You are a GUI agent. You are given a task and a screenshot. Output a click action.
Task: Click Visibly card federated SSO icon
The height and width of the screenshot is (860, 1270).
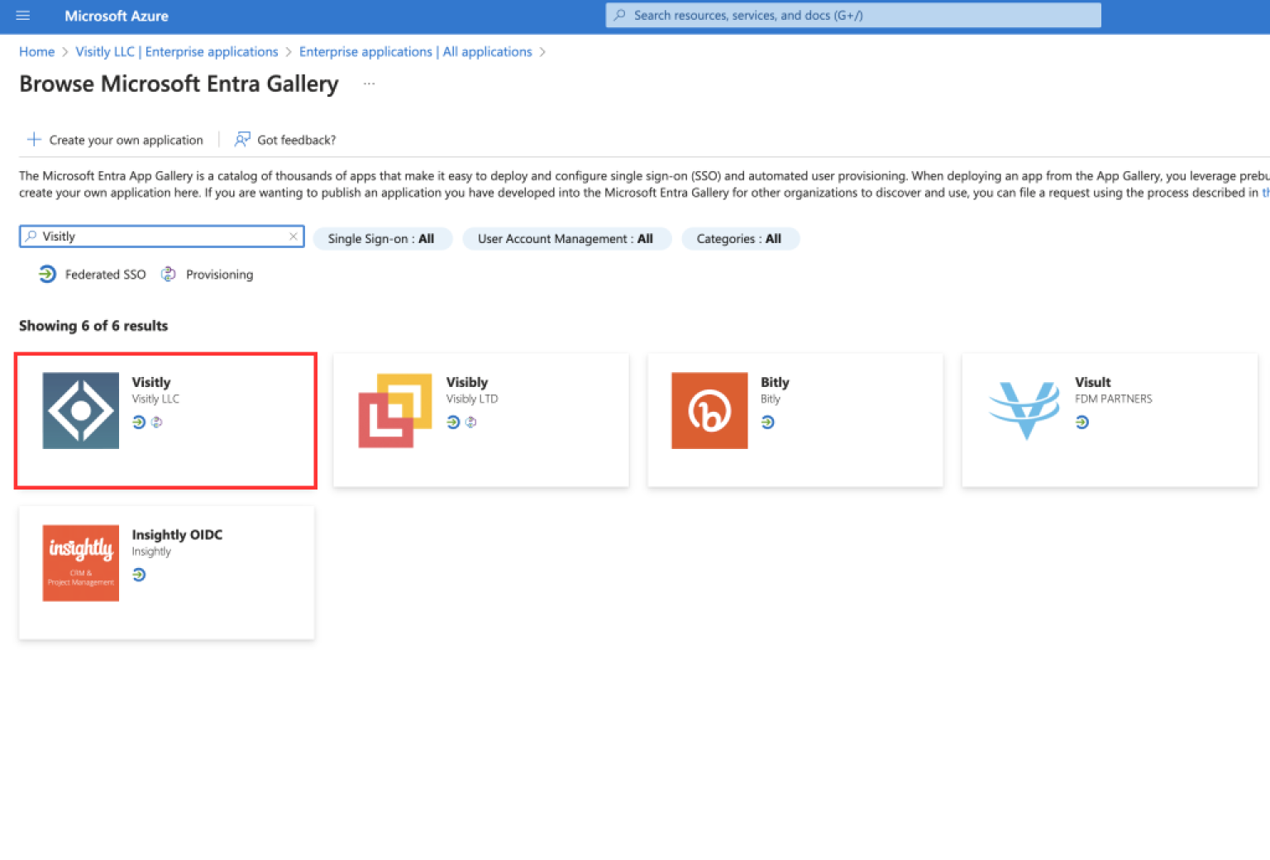[453, 423]
